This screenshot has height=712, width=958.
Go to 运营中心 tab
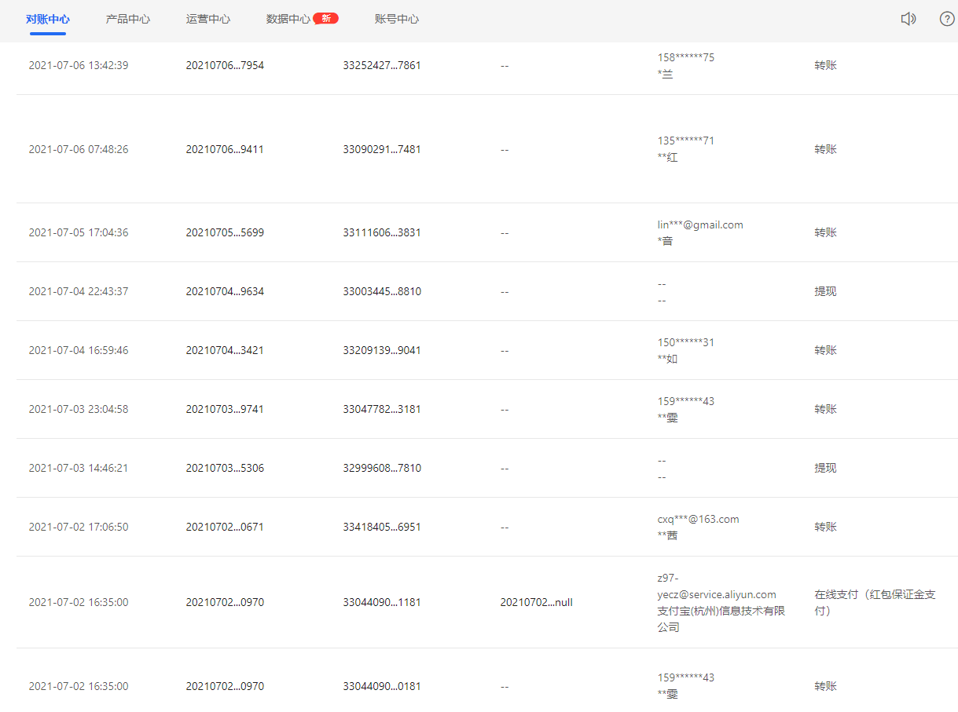208,19
